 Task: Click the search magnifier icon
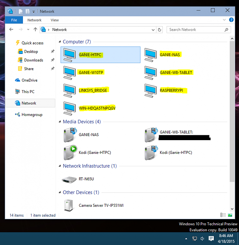coord(226,30)
